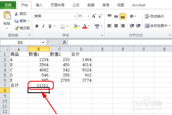Open the font size dropdown showing 11

(88, 16)
